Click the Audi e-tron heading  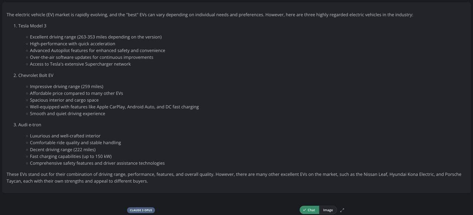click(x=30, y=125)
